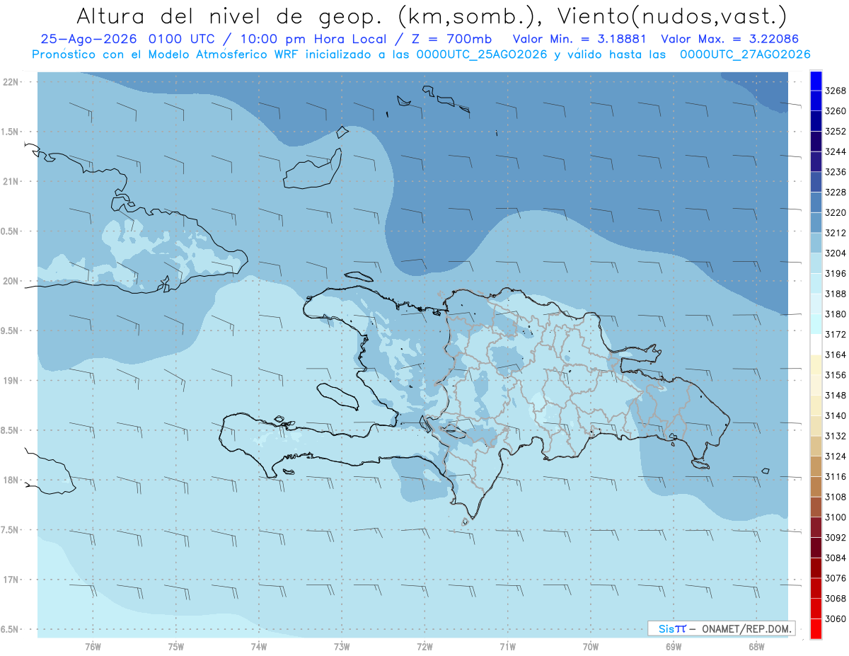Select the bright blue band above 3268

[x=816, y=81]
